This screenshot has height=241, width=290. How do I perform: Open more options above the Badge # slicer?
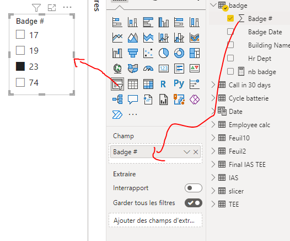[67, 7]
